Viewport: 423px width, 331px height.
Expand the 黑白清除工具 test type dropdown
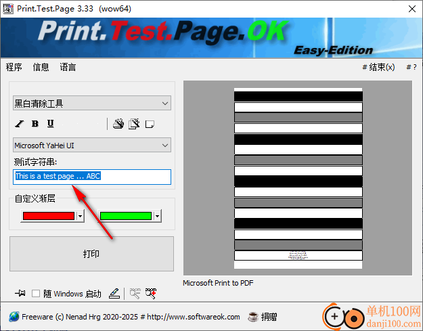[92, 103]
